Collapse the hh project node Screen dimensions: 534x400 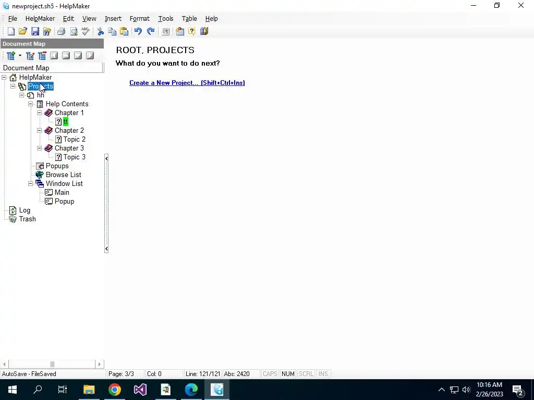coord(22,95)
